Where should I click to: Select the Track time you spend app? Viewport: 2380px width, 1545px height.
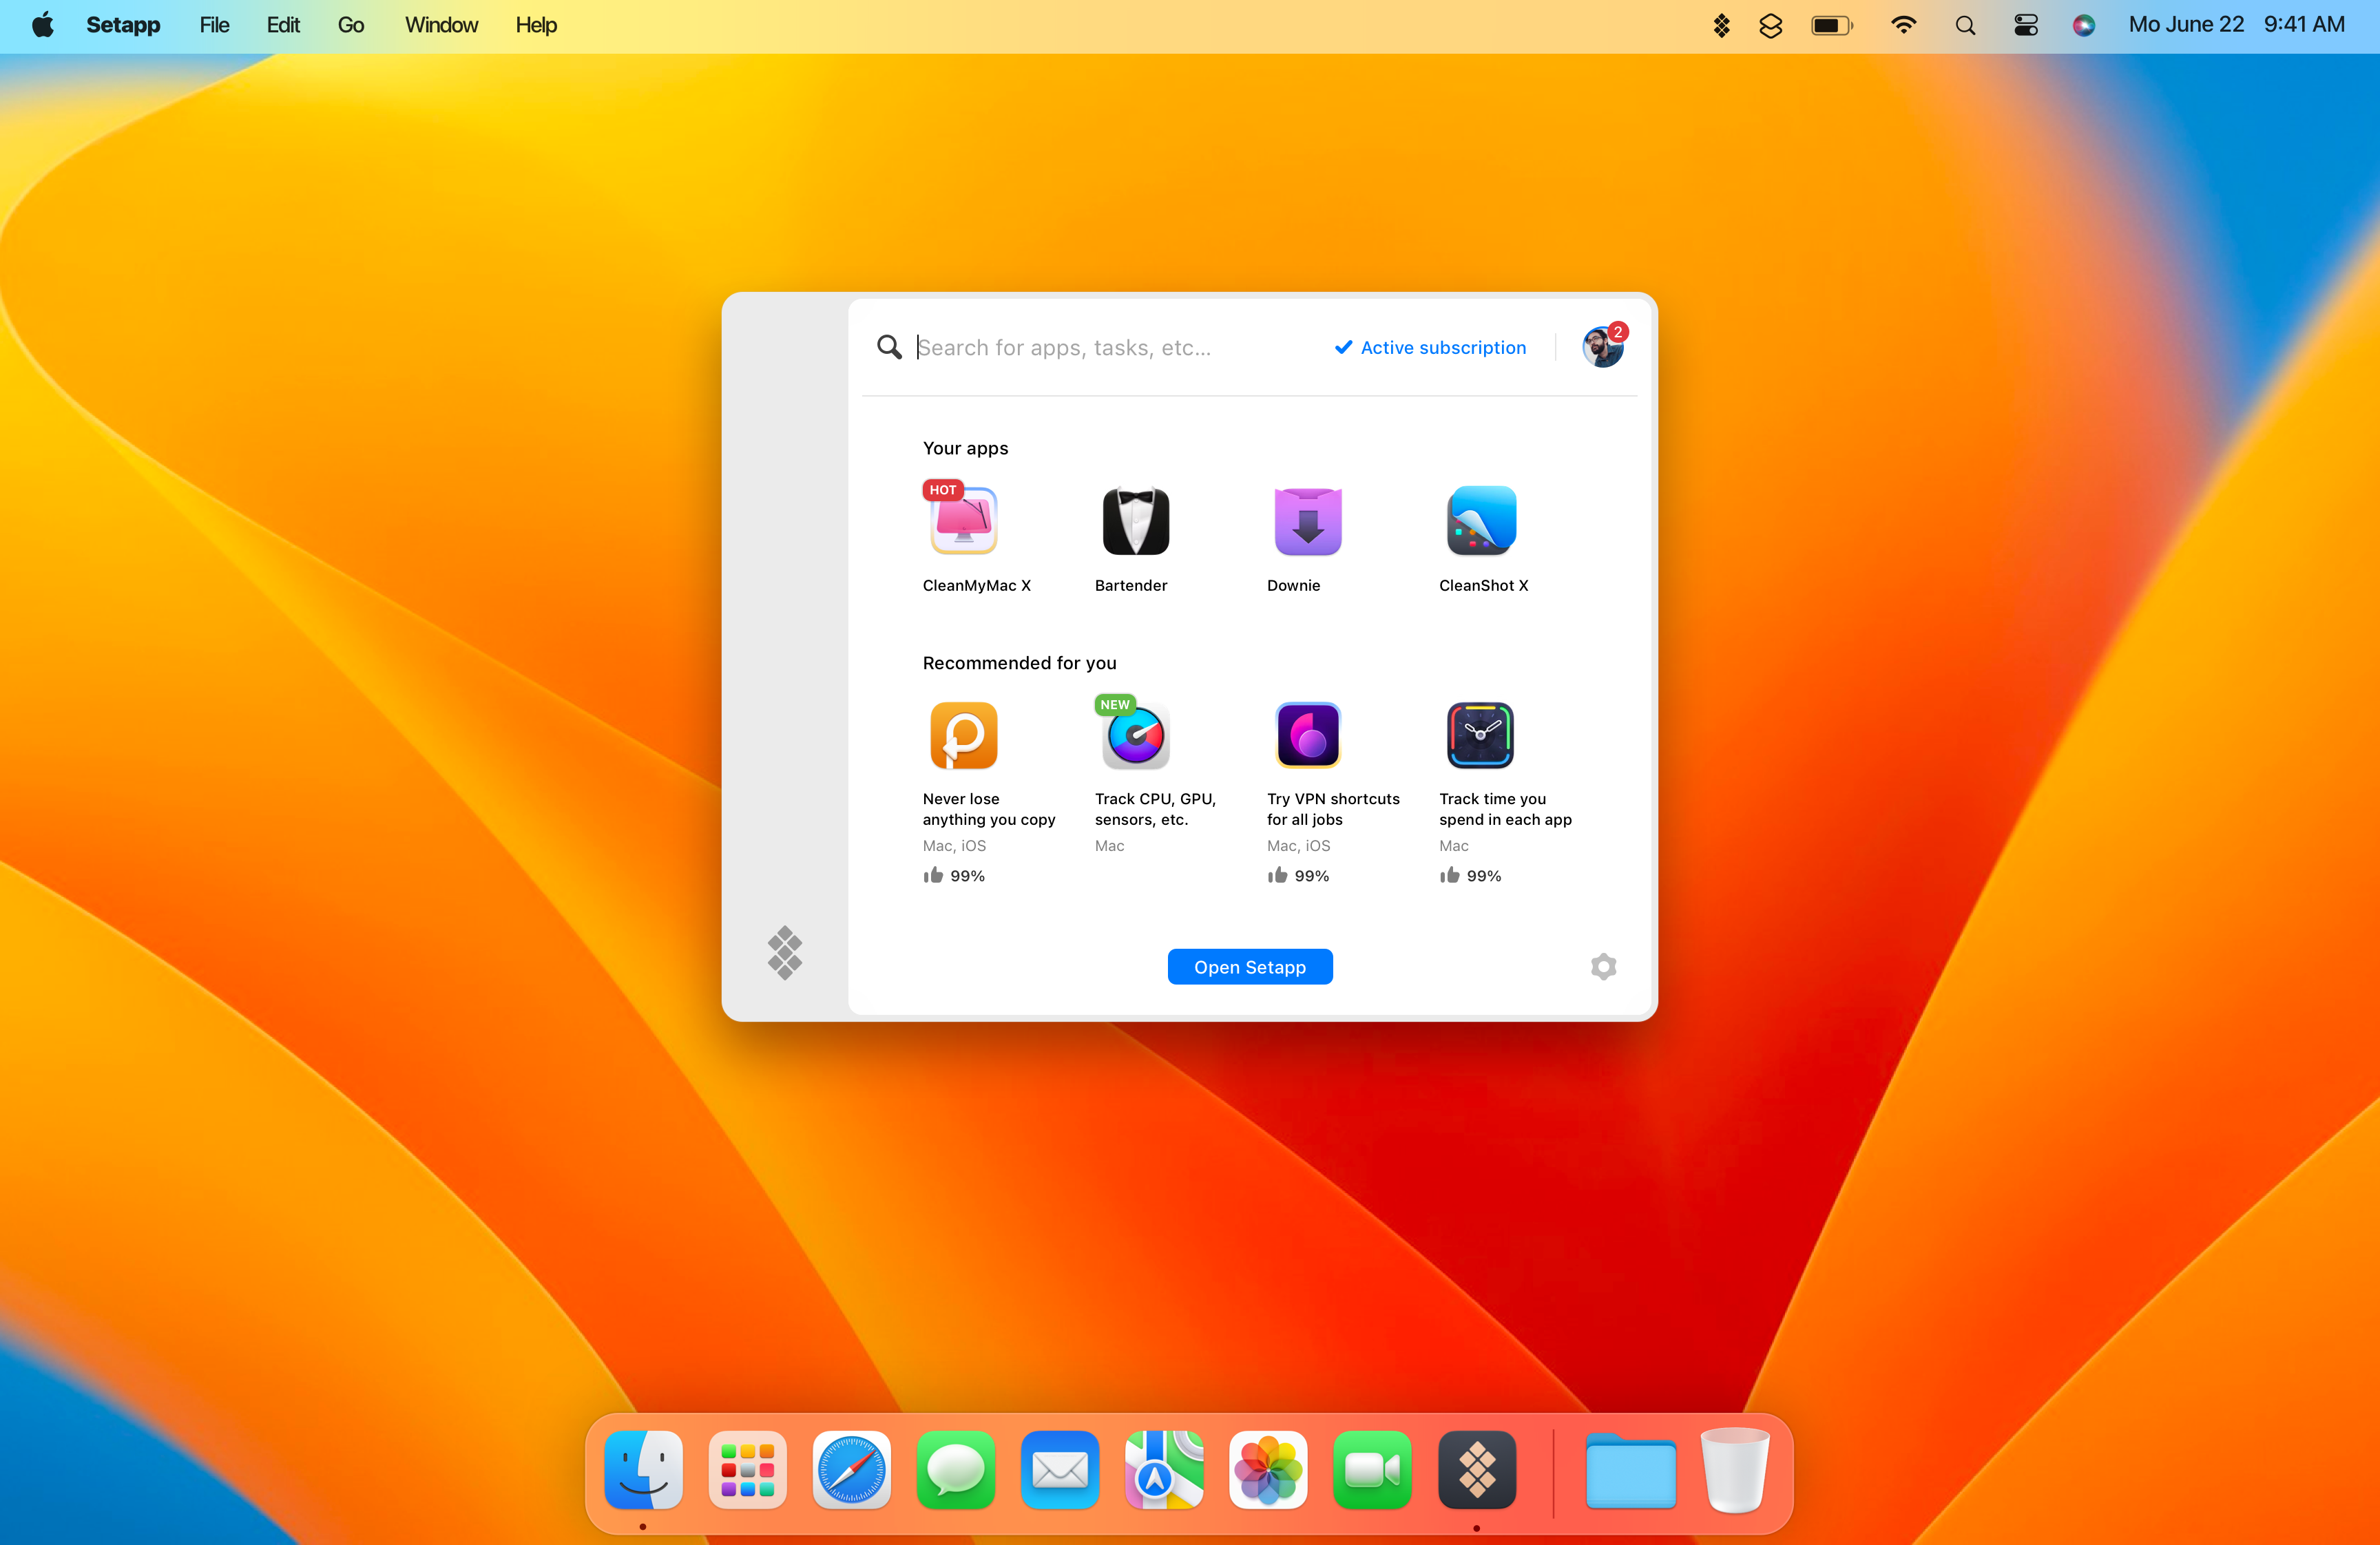1480,735
